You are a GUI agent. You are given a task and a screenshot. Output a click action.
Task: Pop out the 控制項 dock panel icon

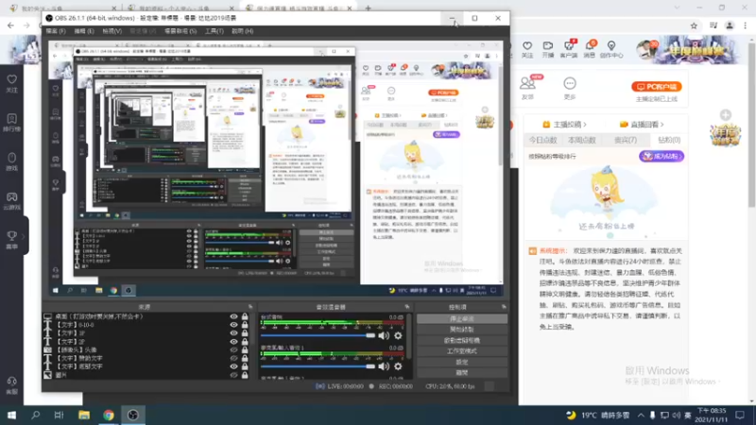504,306
